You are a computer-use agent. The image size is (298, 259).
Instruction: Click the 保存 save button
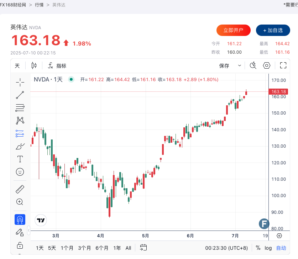(224, 66)
